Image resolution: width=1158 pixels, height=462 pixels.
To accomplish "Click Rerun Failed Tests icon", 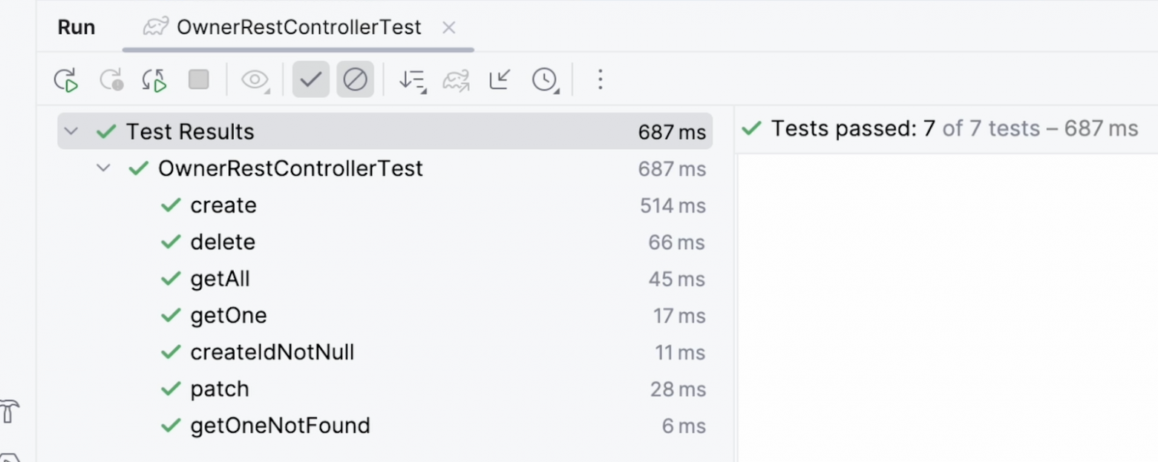I will (111, 79).
